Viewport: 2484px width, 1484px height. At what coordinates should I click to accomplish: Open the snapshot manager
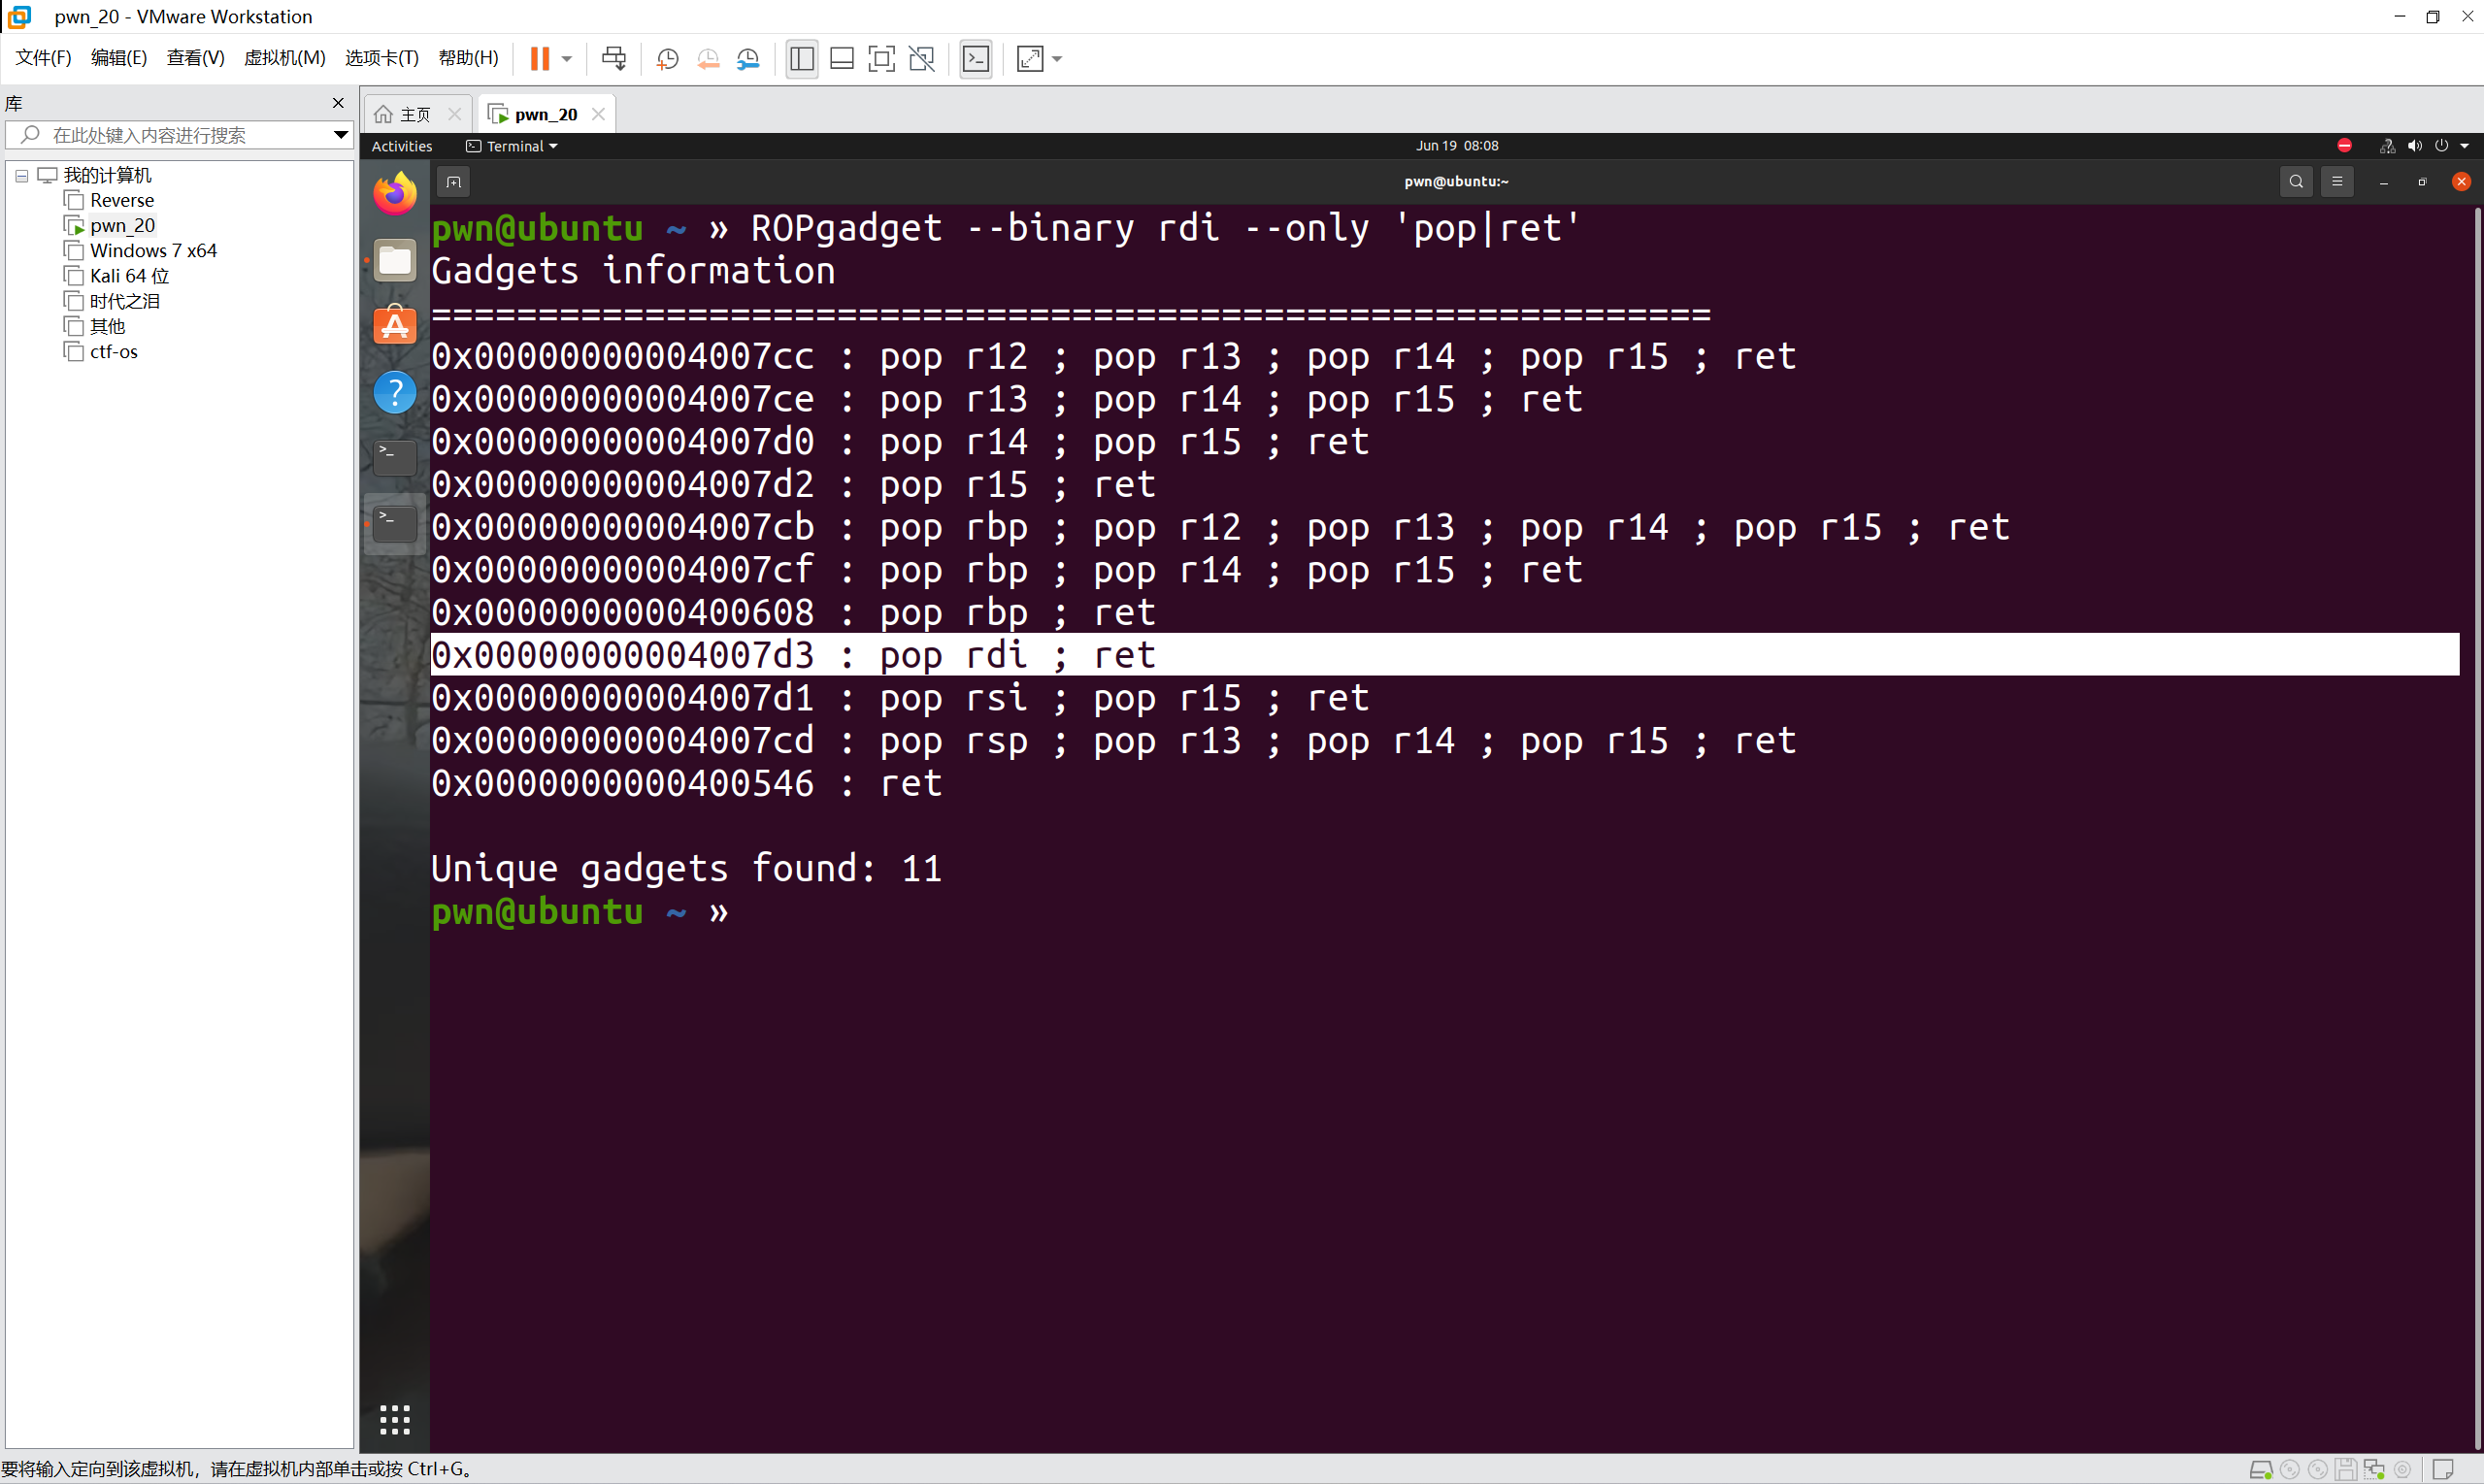pyautogui.click(x=748, y=59)
